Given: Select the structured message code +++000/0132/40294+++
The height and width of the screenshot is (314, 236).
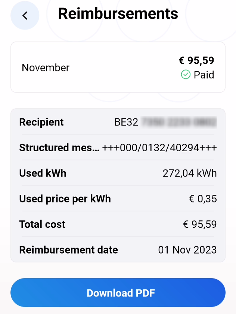Looking at the screenshot, I should [x=159, y=148].
